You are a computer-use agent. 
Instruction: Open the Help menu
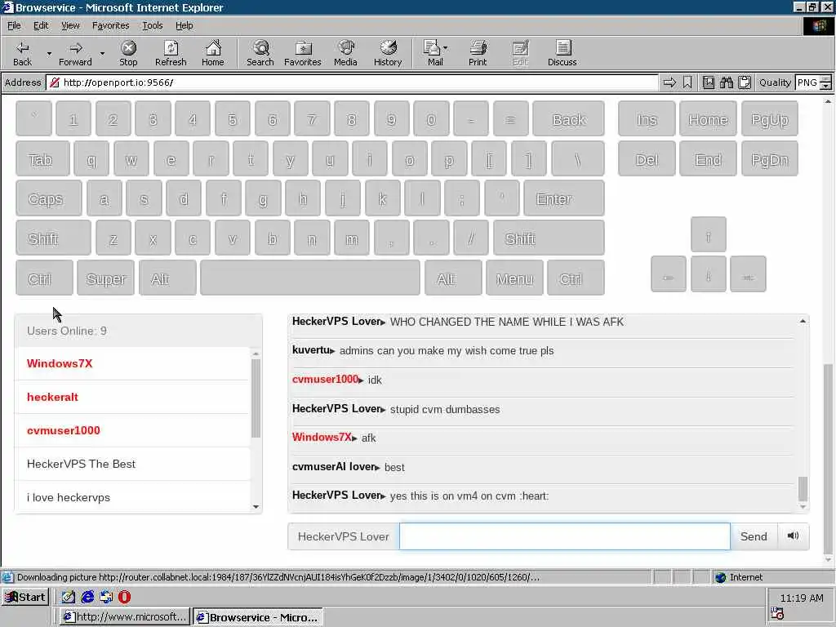tap(184, 25)
